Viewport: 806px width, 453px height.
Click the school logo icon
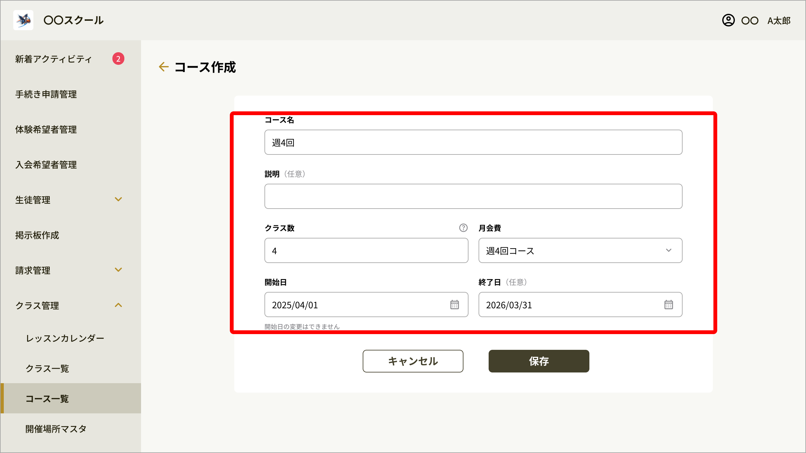click(x=23, y=20)
